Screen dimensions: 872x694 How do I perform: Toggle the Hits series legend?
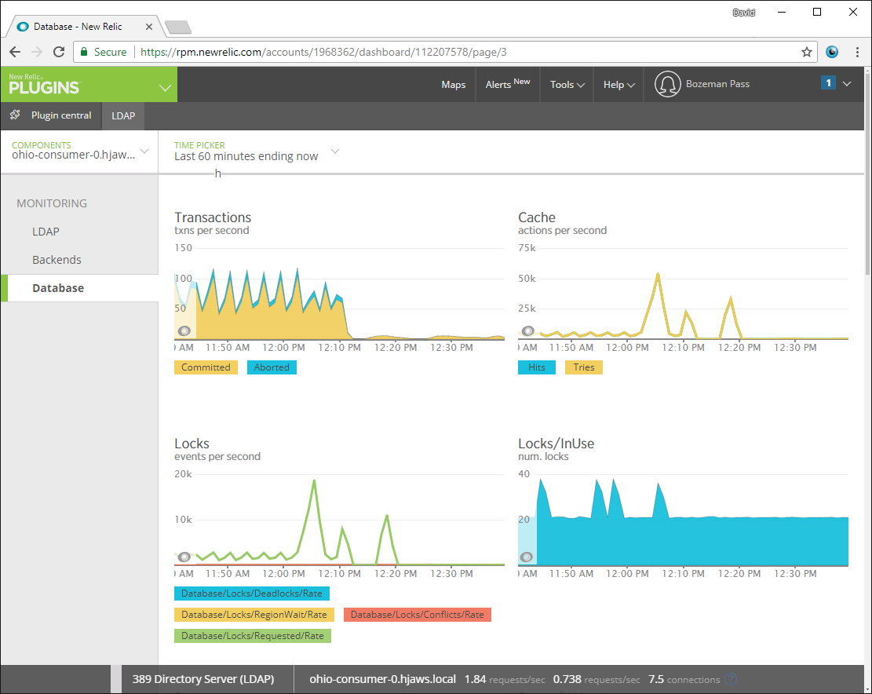(537, 367)
